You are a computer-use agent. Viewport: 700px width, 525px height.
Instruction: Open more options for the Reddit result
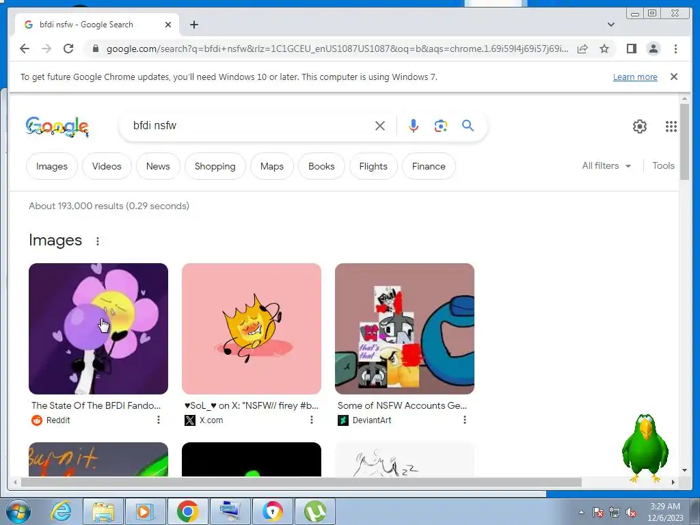(159, 420)
